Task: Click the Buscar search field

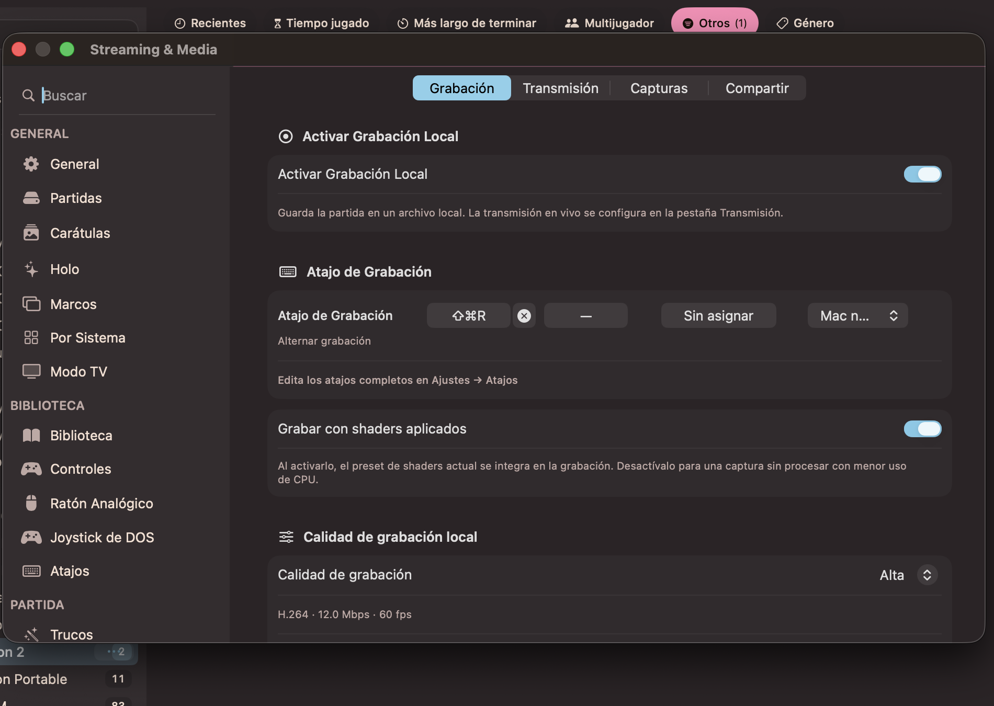Action: (x=118, y=95)
